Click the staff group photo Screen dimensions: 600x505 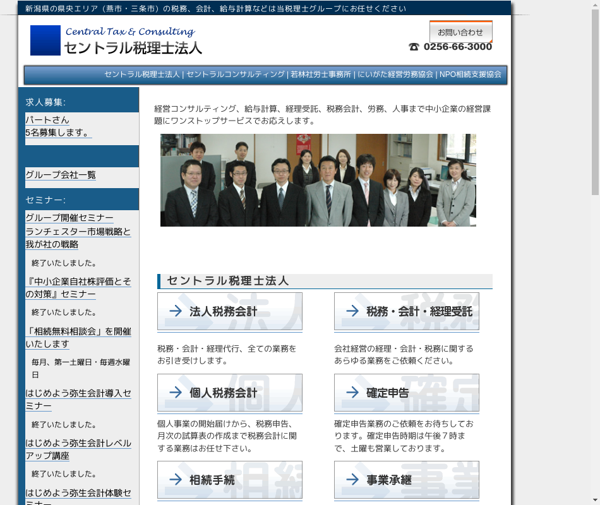click(318, 180)
